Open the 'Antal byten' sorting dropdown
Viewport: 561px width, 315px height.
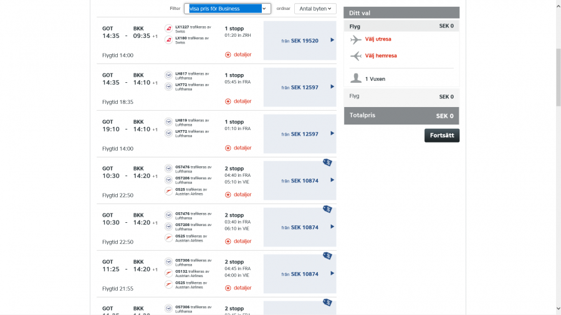click(x=315, y=9)
